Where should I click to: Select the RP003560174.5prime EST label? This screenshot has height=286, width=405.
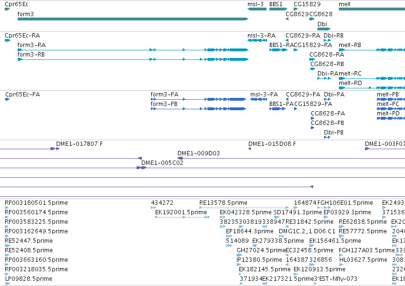pyautogui.click(x=37, y=212)
